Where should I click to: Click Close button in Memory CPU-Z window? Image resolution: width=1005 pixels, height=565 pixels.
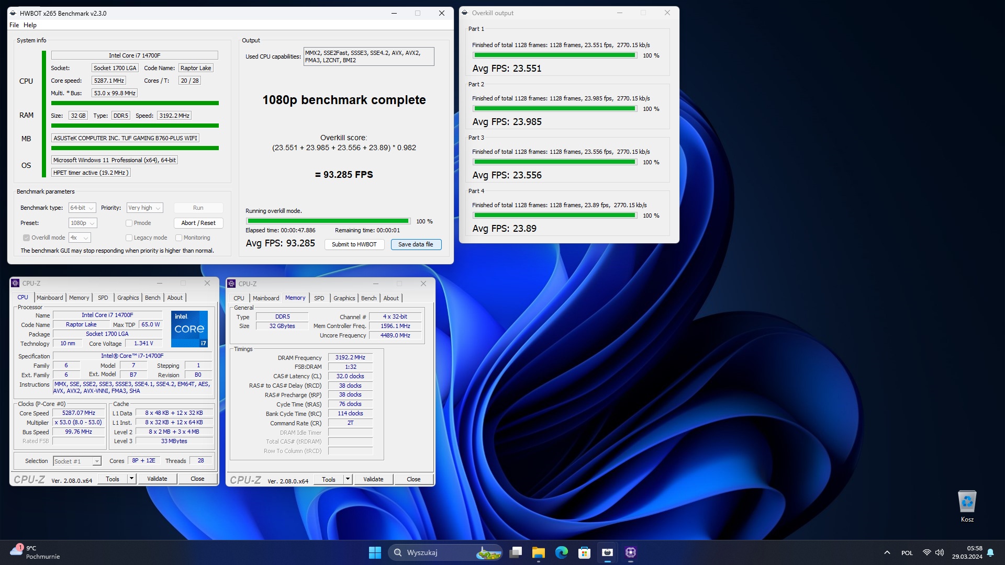tap(414, 479)
